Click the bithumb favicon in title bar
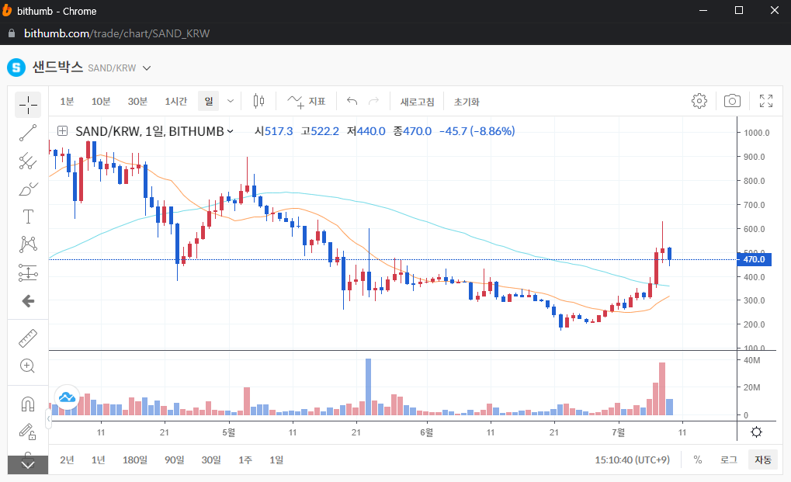This screenshot has width=791, height=482. (7, 11)
